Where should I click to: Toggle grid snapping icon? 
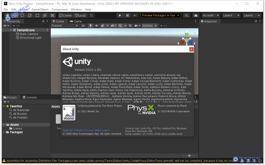pos(91,15)
